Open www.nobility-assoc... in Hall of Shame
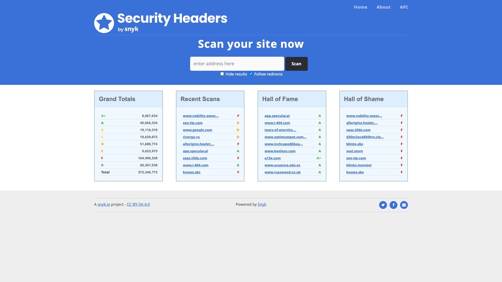 (x=364, y=116)
